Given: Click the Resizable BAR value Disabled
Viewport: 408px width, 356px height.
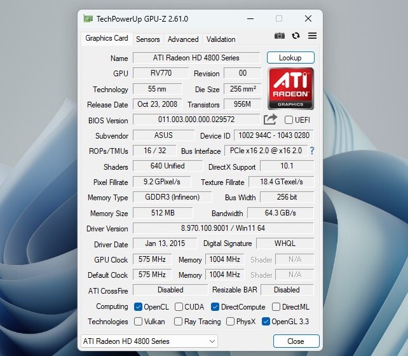Looking at the screenshot, I should point(287,290).
